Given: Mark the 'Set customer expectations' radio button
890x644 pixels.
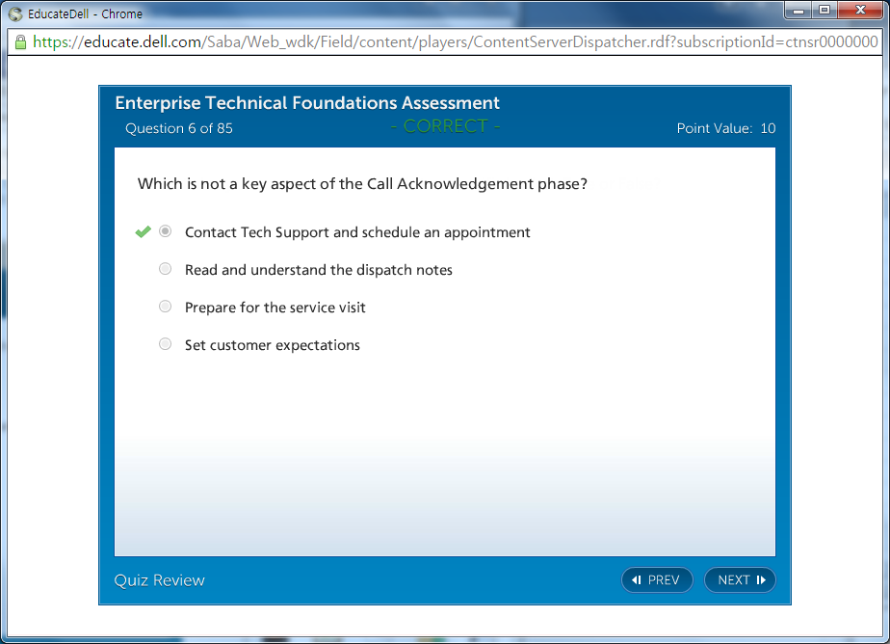Looking at the screenshot, I should [x=166, y=344].
